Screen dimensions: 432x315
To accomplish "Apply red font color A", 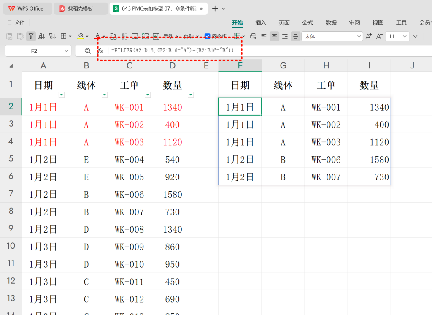I will (97, 36).
